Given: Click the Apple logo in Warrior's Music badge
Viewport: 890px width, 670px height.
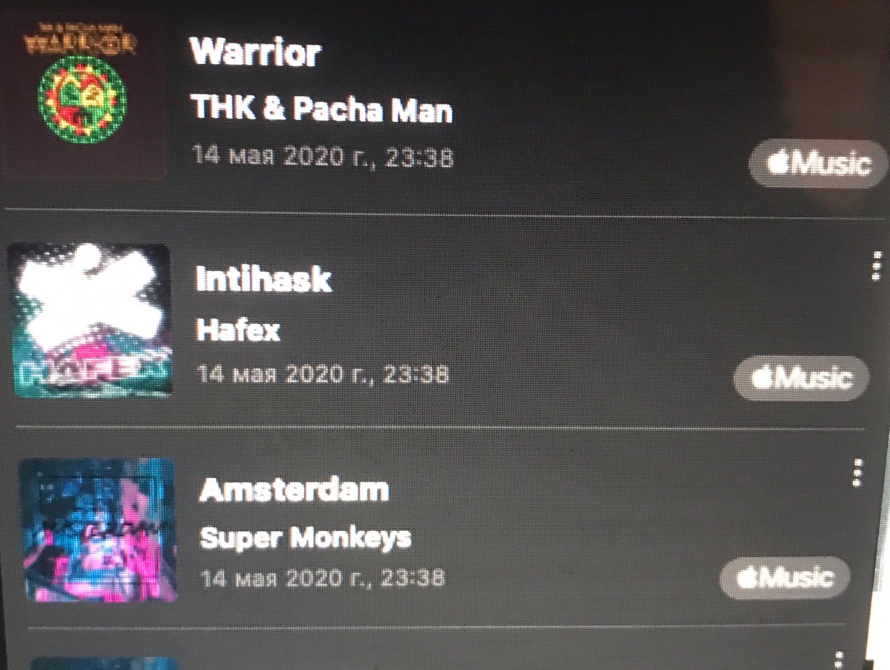Looking at the screenshot, I should (x=777, y=163).
